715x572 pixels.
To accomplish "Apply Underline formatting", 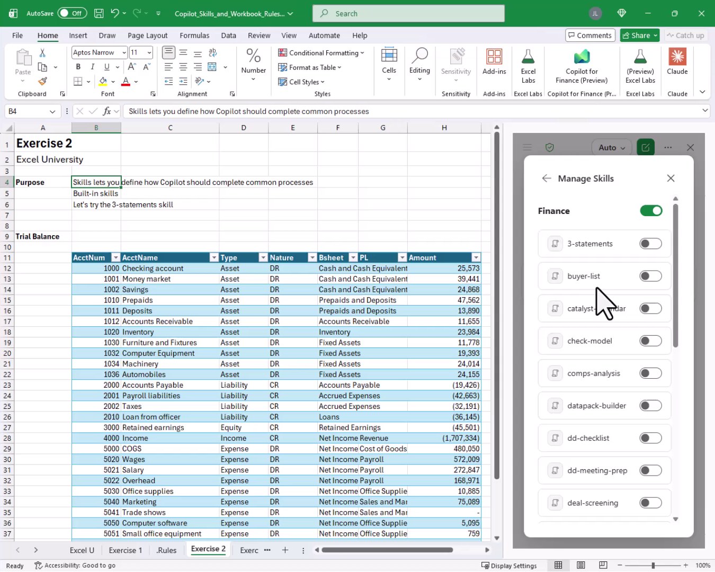I will 107,67.
